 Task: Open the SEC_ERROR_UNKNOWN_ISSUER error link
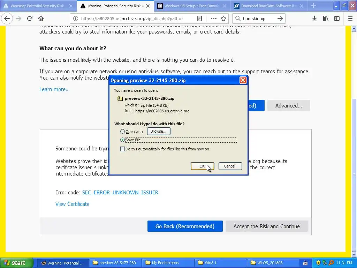click(120, 193)
